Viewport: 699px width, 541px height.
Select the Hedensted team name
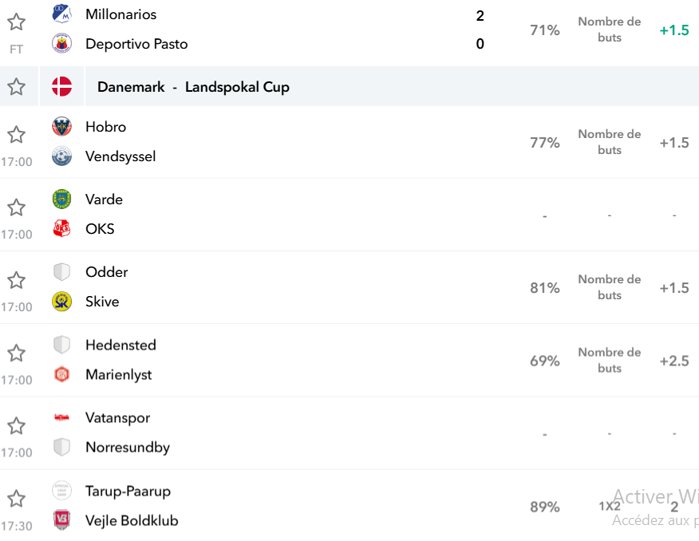coord(120,345)
